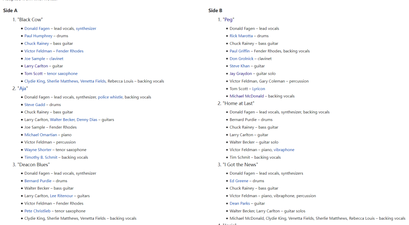
Task: Follow the Wayne Shorter link
Action: point(38,150)
